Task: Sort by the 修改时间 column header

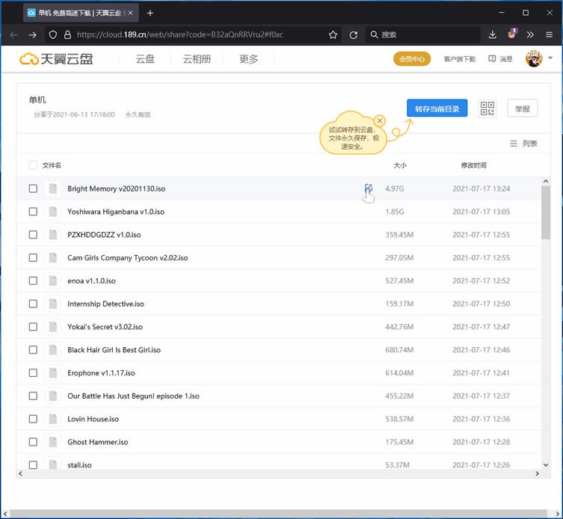Action: pyautogui.click(x=473, y=165)
